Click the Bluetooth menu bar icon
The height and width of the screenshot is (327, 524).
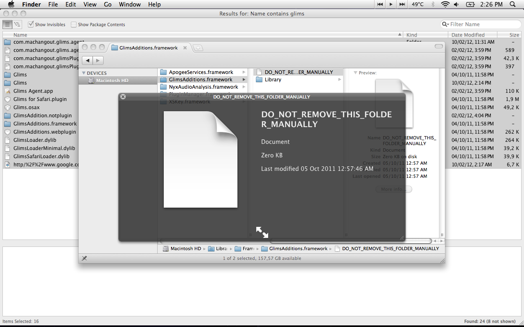click(x=433, y=4)
